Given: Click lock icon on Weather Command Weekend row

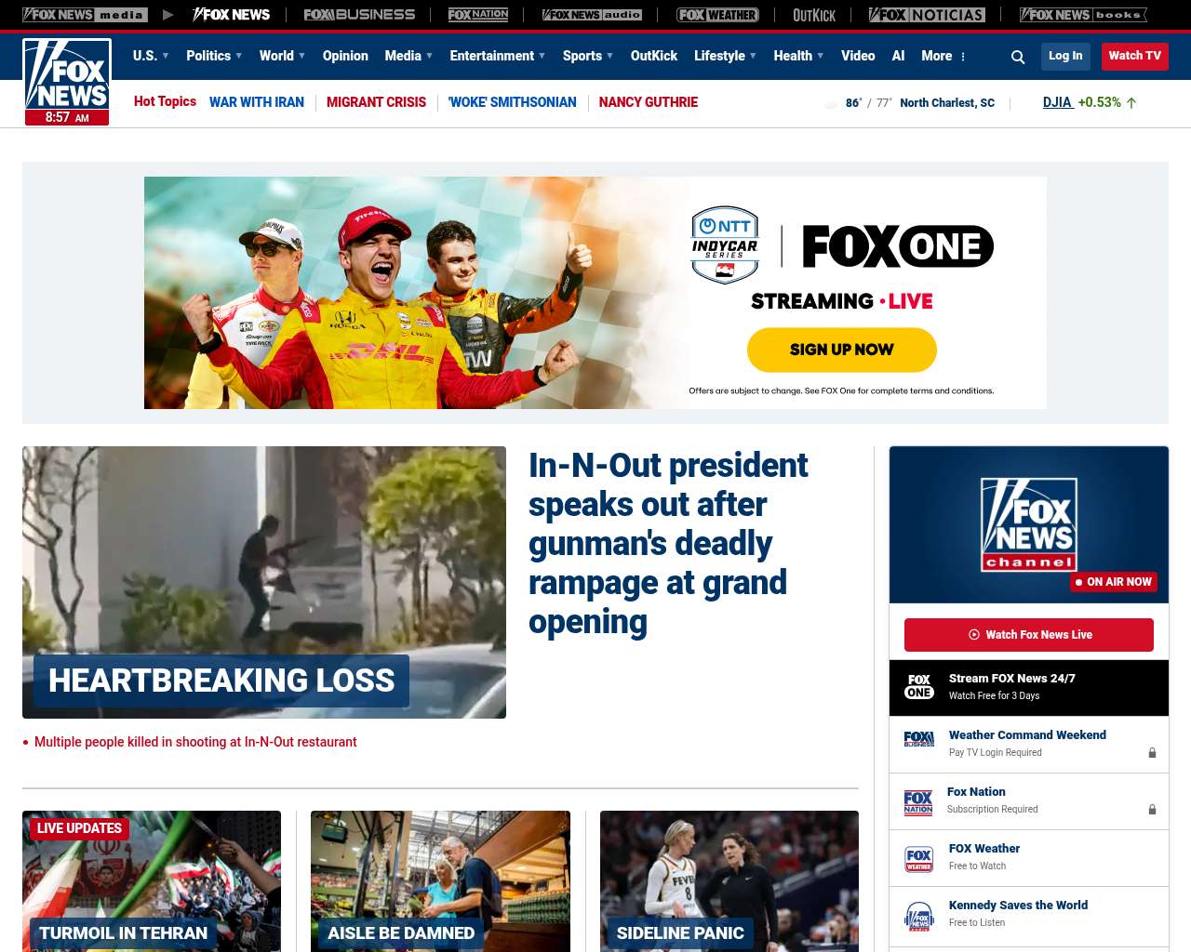Looking at the screenshot, I should [x=1152, y=753].
